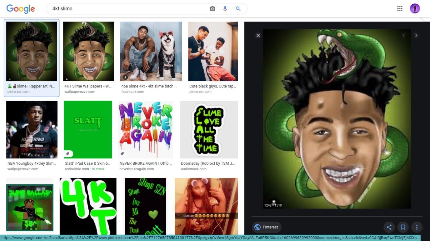Click facebook.com source text
The height and width of the screenshot is (241, 430).
tap(133, 92)
